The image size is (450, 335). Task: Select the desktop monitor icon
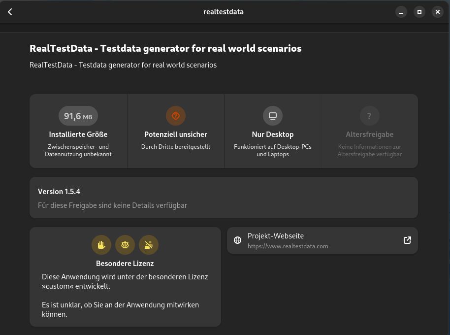pyautogui.click(x=273, y=116)
